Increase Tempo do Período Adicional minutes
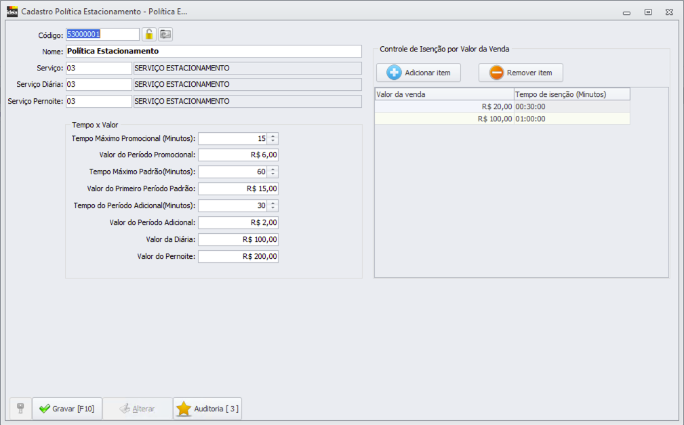Screen dimensions: 684x425 pos(273,203)
